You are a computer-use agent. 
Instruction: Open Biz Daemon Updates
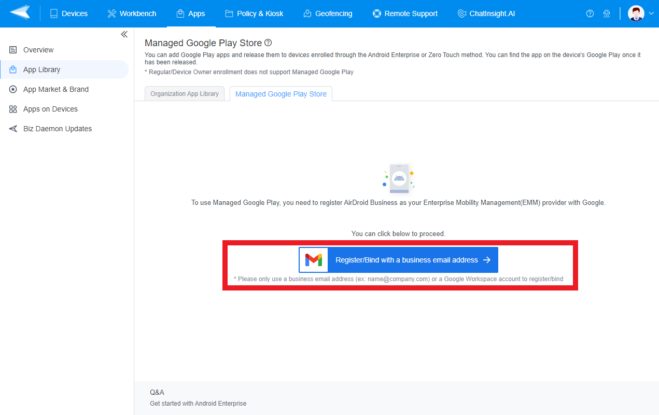pyautogui.click(x=64, y=129)
